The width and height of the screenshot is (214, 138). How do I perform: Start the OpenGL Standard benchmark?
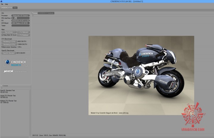pos(9,53)
